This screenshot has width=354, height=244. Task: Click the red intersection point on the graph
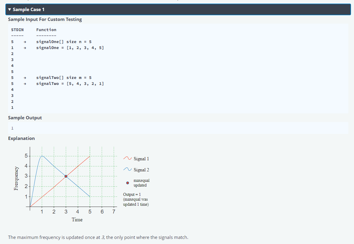tap(66, 176)
